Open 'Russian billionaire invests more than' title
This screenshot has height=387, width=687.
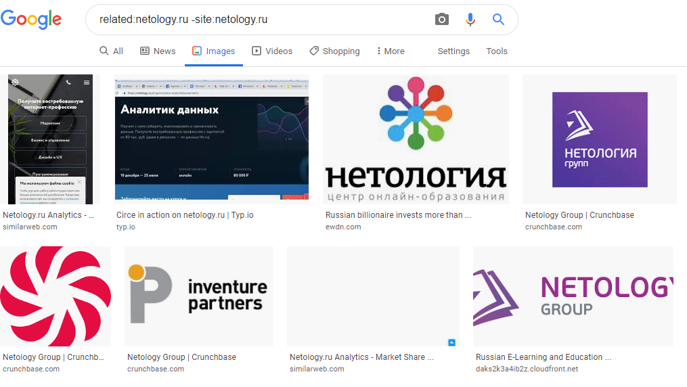point(398,215)
